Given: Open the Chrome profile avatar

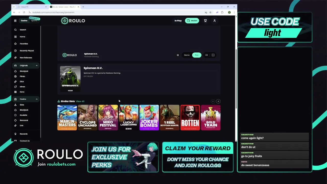Looking at the screenshot, I should click(229, 12).
